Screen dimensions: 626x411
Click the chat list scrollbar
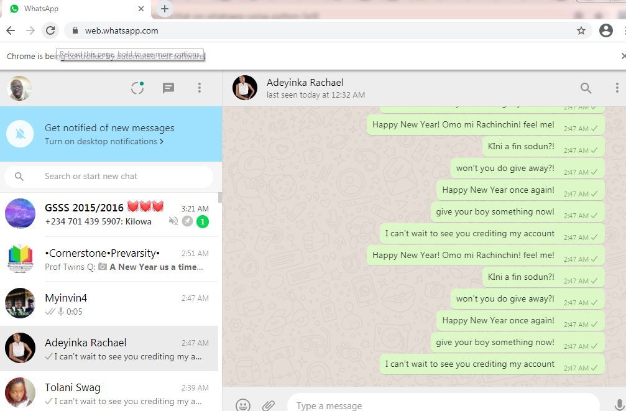(x=220, y=197)
